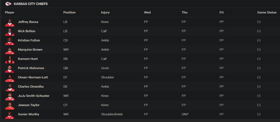Open JuJu Smith-Schuster player name link
Screen dimensions: 280x122
coord(34,96)
